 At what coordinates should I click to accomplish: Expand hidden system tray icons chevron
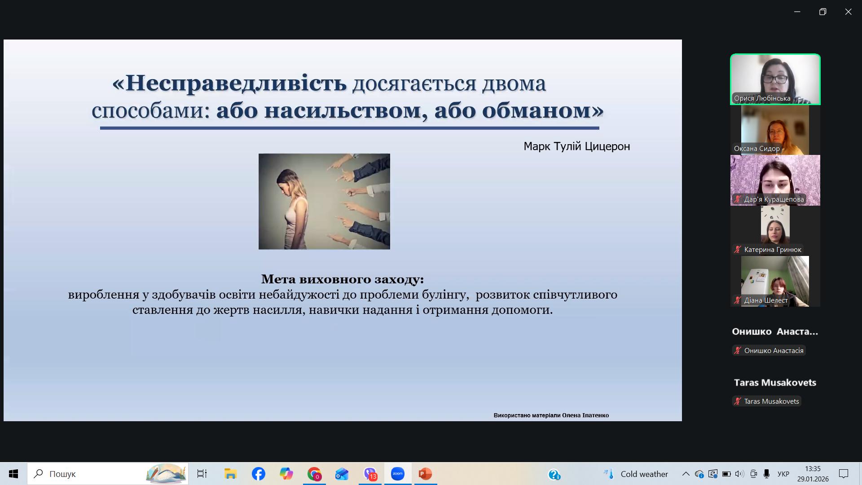pyautogui.click(x=686, y=474)
